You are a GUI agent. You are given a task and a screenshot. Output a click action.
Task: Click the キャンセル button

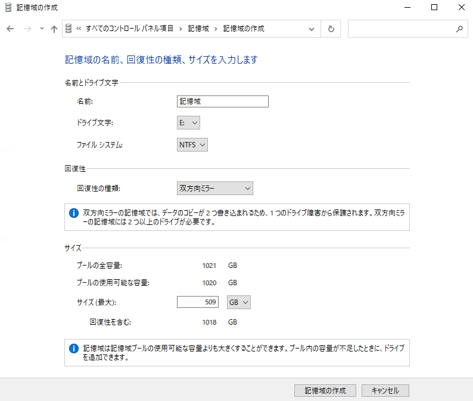click(x=385, y=390)
